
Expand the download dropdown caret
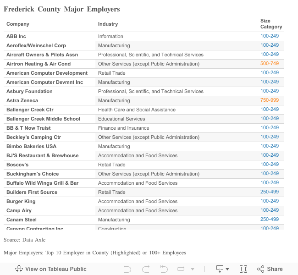click(x=227, y=269)
